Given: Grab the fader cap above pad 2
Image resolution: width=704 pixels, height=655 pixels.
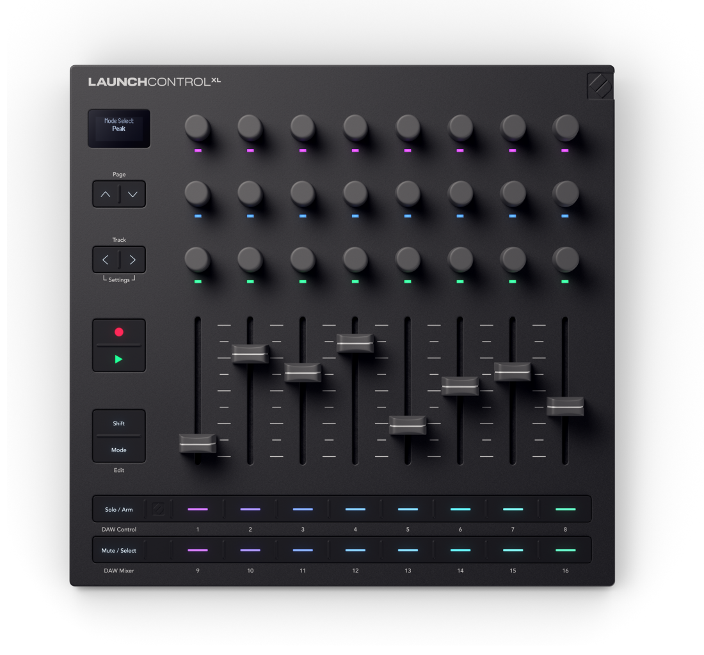Looking at the screenshot, I should [250, 354].
